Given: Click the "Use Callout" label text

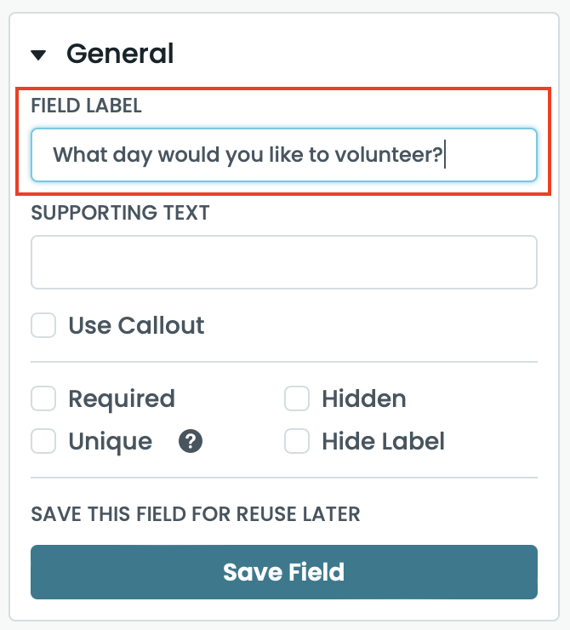Looking at the screenshot, I should 136,325.
